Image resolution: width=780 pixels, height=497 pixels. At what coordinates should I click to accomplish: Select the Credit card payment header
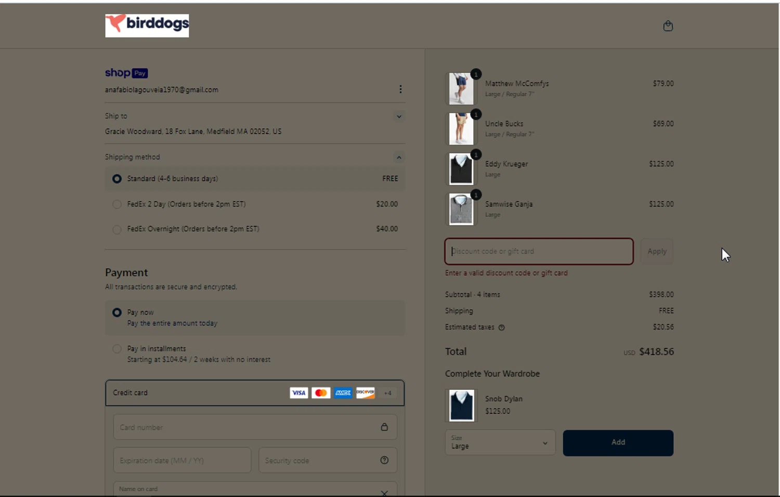(255, 393)
